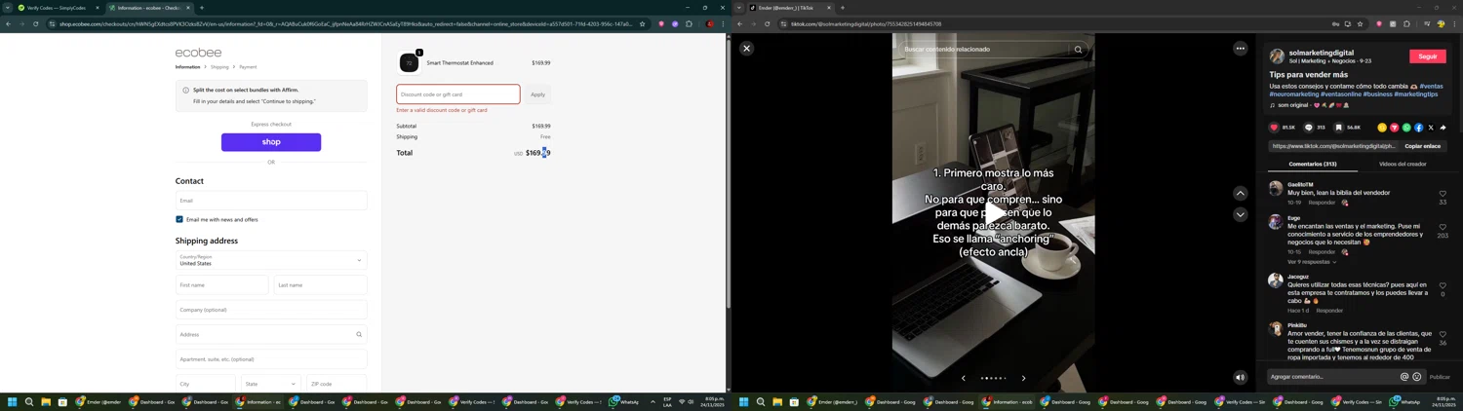Show previous photo in the slideshow

964,378
